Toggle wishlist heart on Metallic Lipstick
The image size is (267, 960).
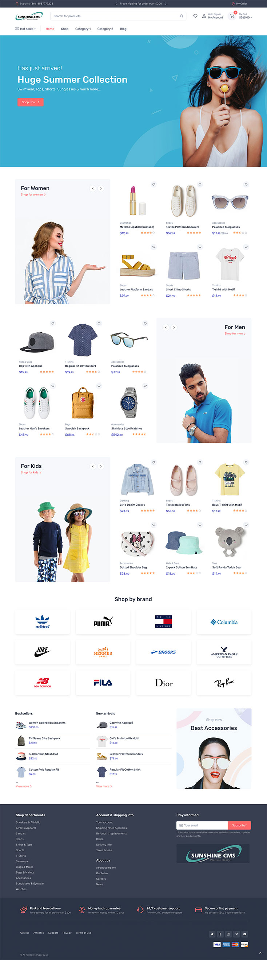coord(154,185)
